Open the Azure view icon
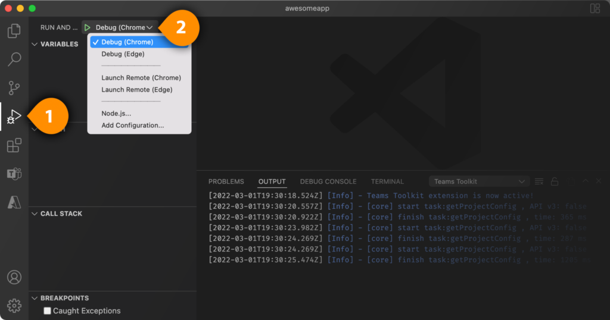The height and width of the screenshot is (320, 610). tap(14, 202)
